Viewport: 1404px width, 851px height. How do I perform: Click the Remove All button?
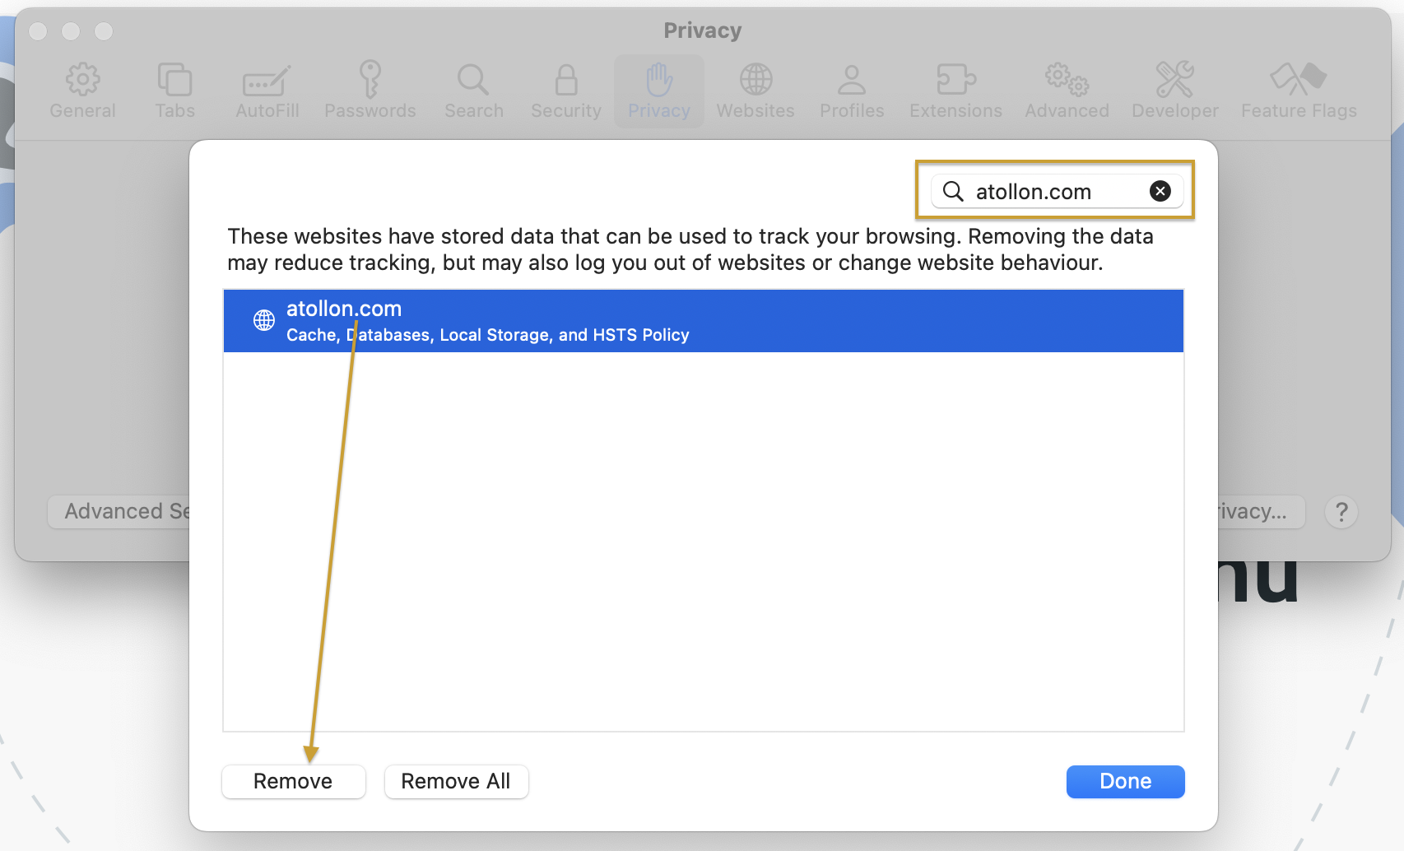pos(456,781)
